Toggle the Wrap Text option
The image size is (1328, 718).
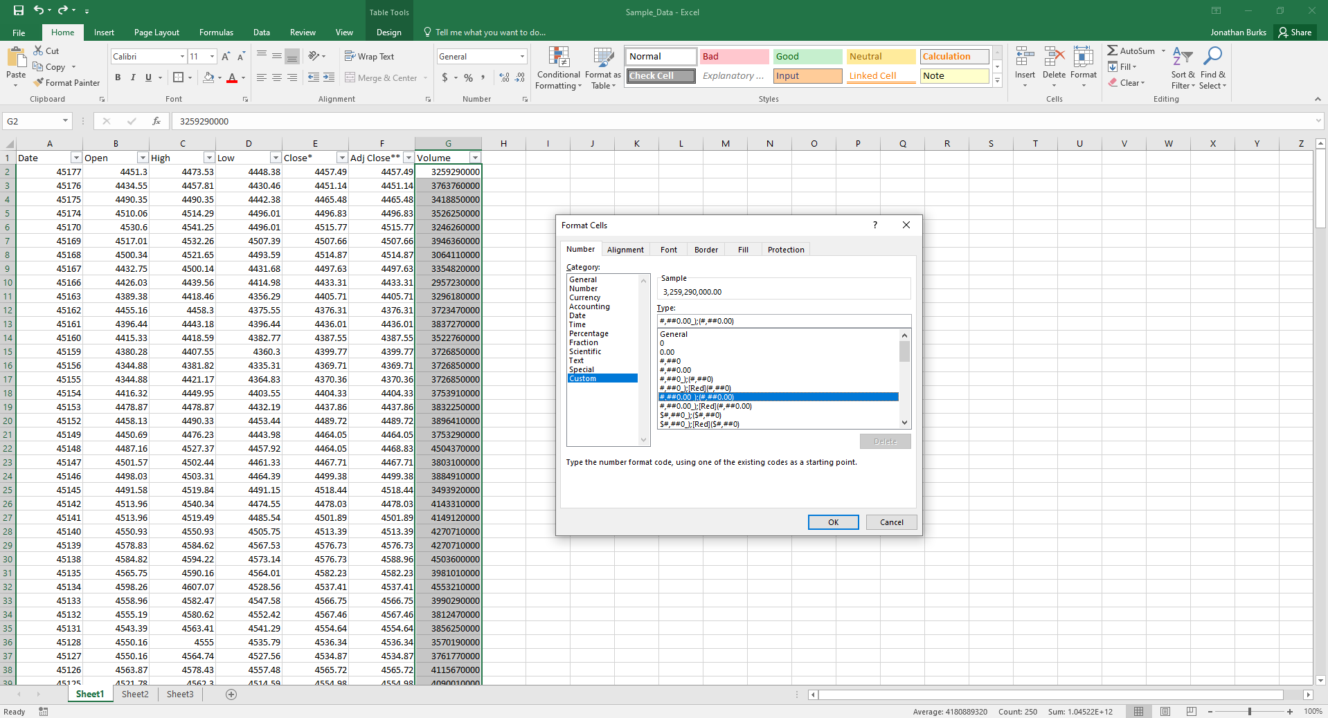coord(370,56)
